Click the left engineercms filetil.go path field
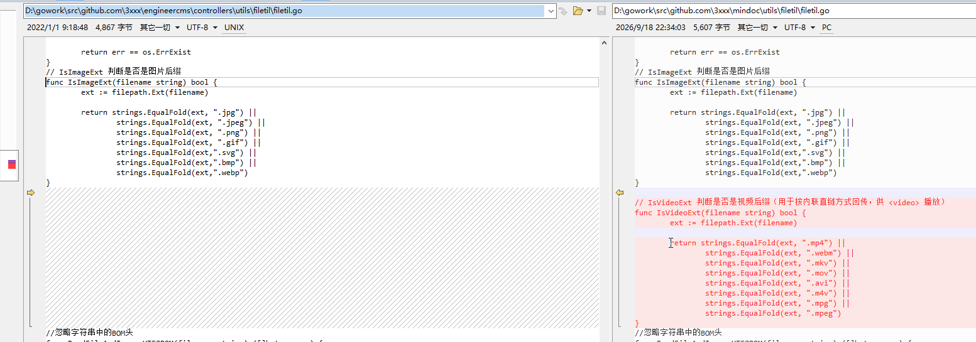Viewport: 976px width, 342px height. [284, 11]
